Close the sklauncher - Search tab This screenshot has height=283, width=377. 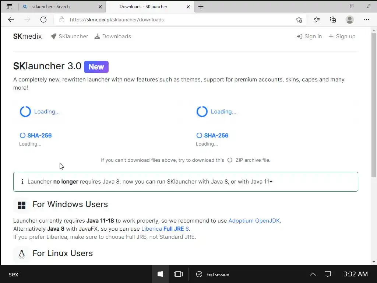click(100, 7)
